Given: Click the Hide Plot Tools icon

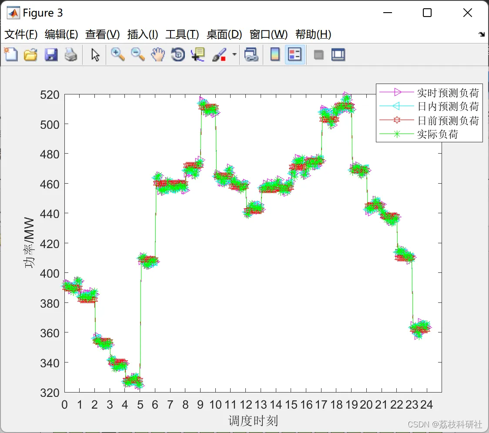Looking at the screenshot, I should [318, 55].
